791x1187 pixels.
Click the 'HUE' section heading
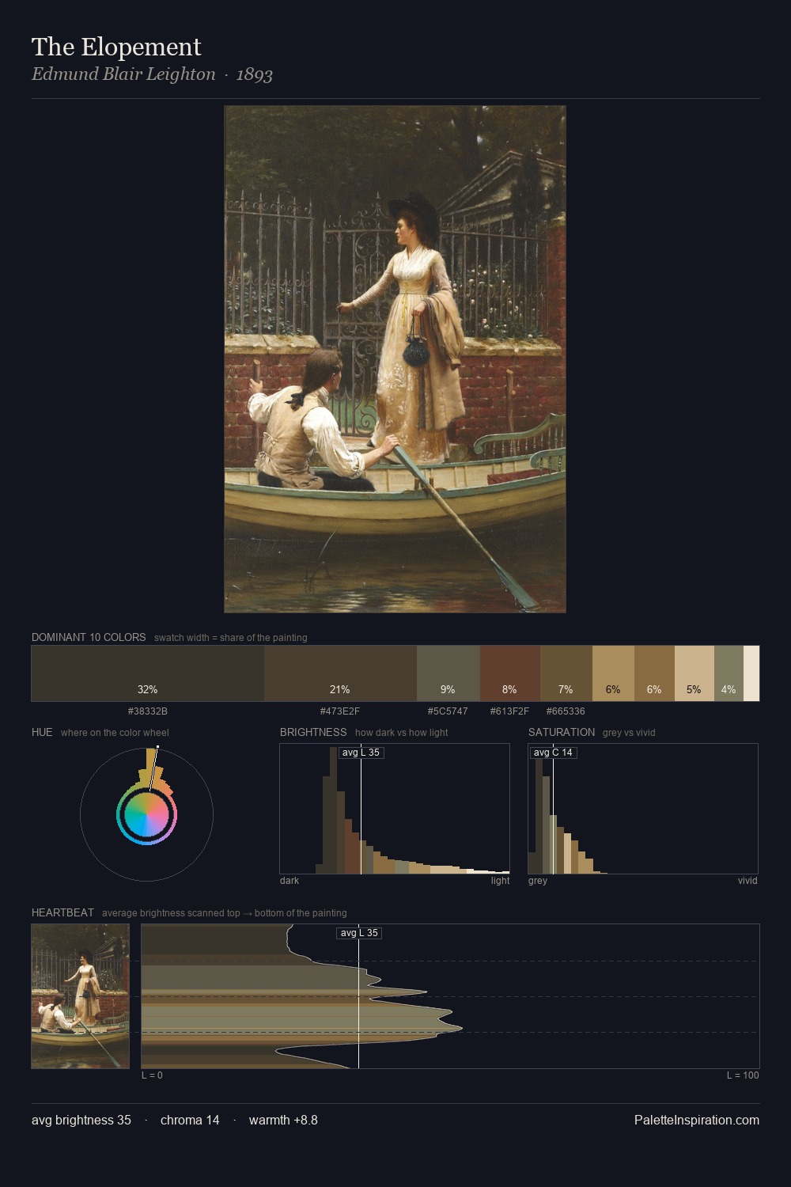click(42, 732)
